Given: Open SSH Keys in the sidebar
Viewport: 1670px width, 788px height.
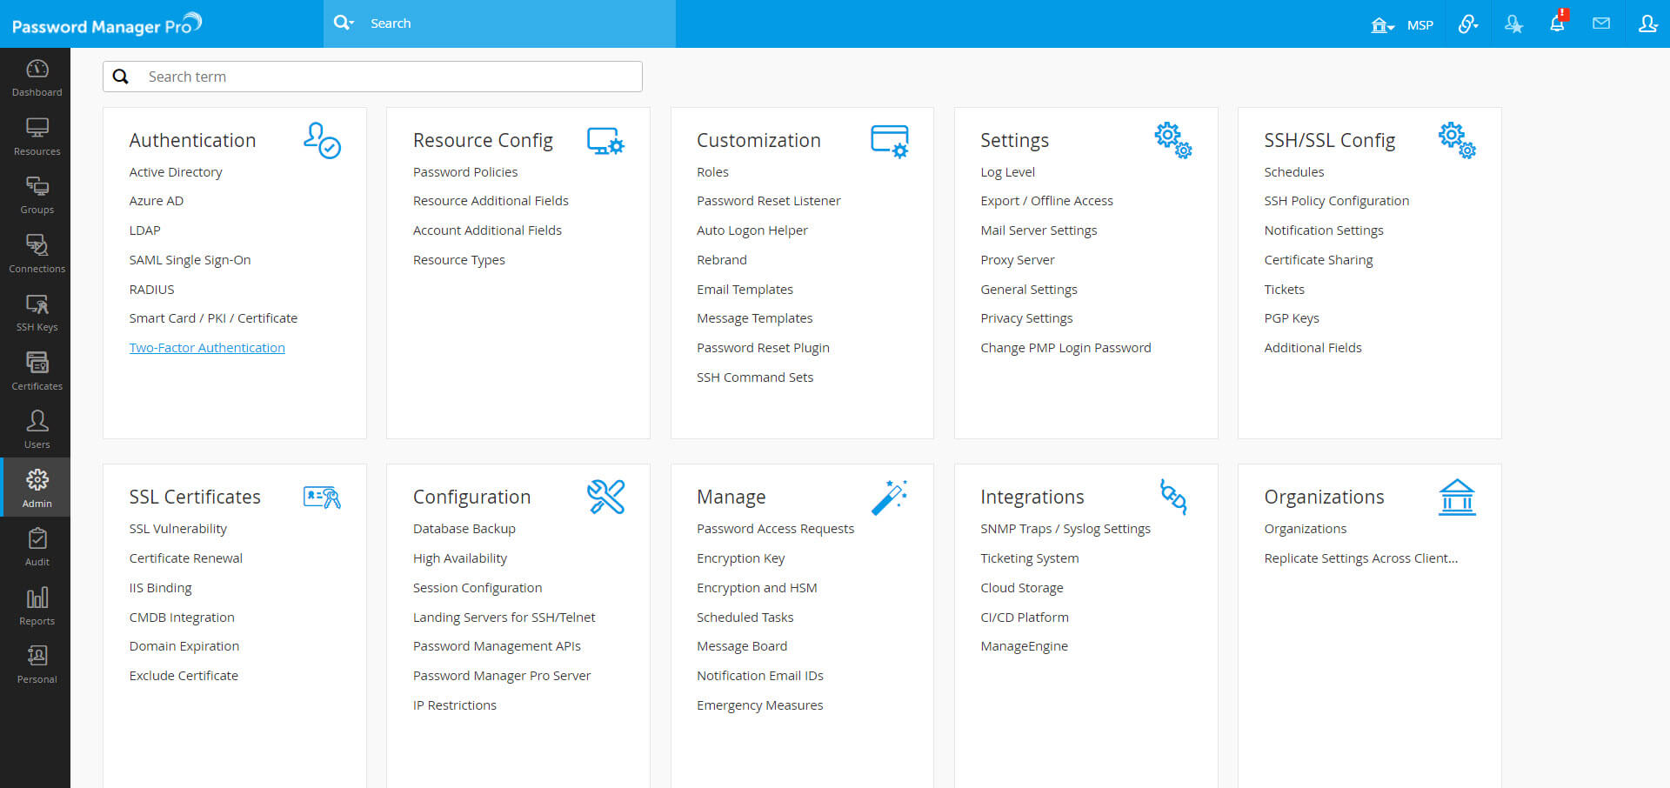Looking at the screenshot, I should (37, 312).
